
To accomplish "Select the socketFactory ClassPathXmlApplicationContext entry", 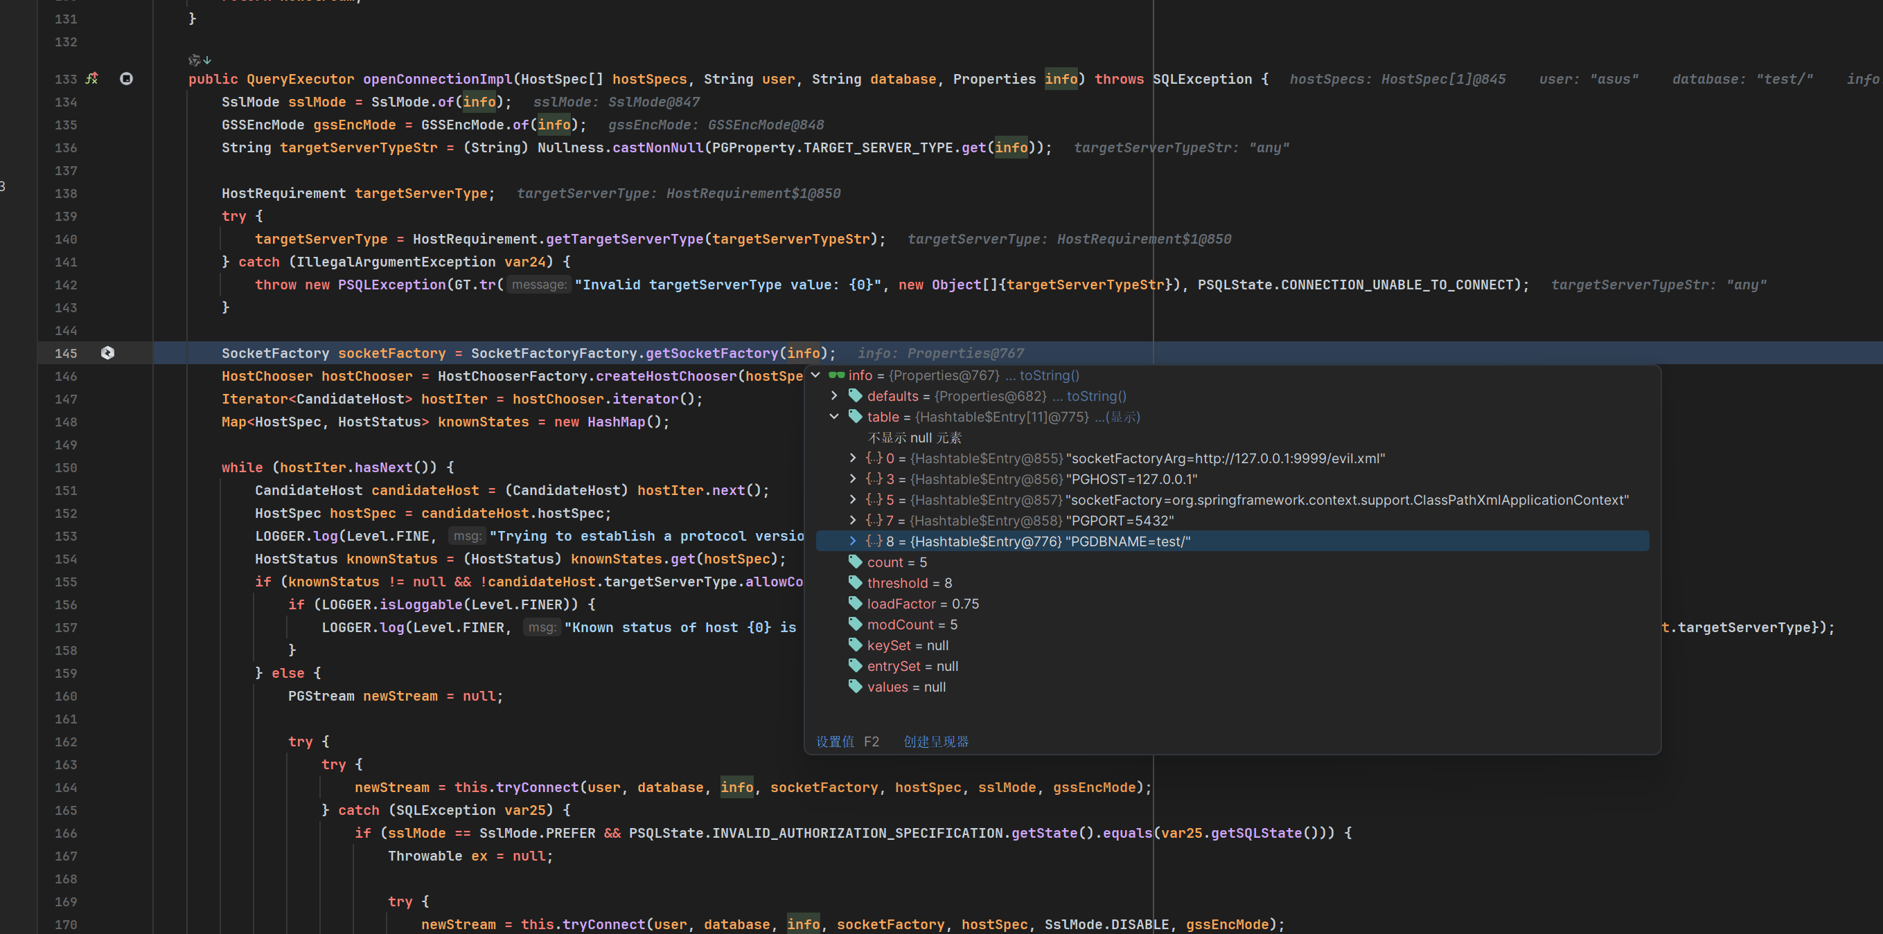I will (1345, 500).
